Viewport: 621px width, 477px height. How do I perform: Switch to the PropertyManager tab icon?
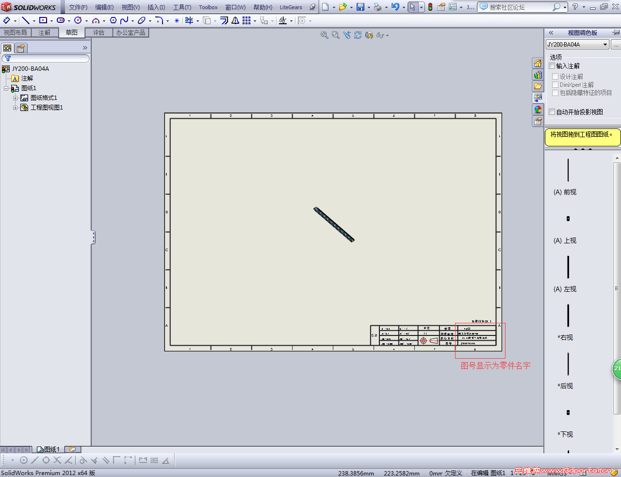(x=21, y=48)
